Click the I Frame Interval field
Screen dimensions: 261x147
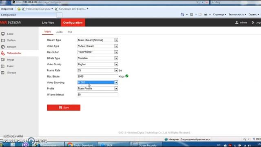tap(98, 94)
